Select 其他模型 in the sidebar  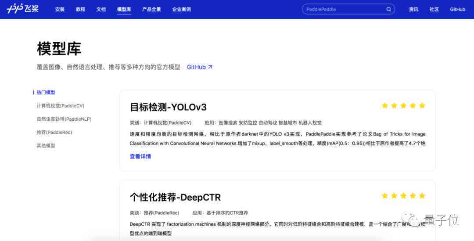46,146
